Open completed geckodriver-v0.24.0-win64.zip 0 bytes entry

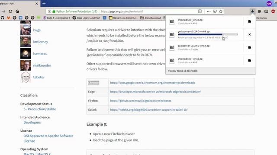pyautogui.click(x=204, y=47)
